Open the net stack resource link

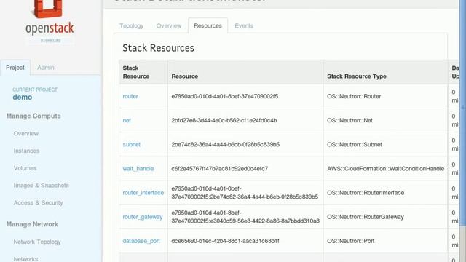click(127, 120)
